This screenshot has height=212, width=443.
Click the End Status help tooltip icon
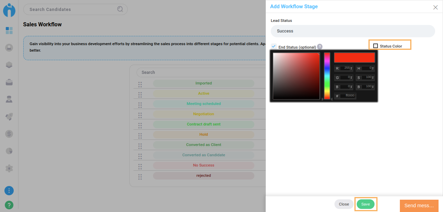click(320, 47)
